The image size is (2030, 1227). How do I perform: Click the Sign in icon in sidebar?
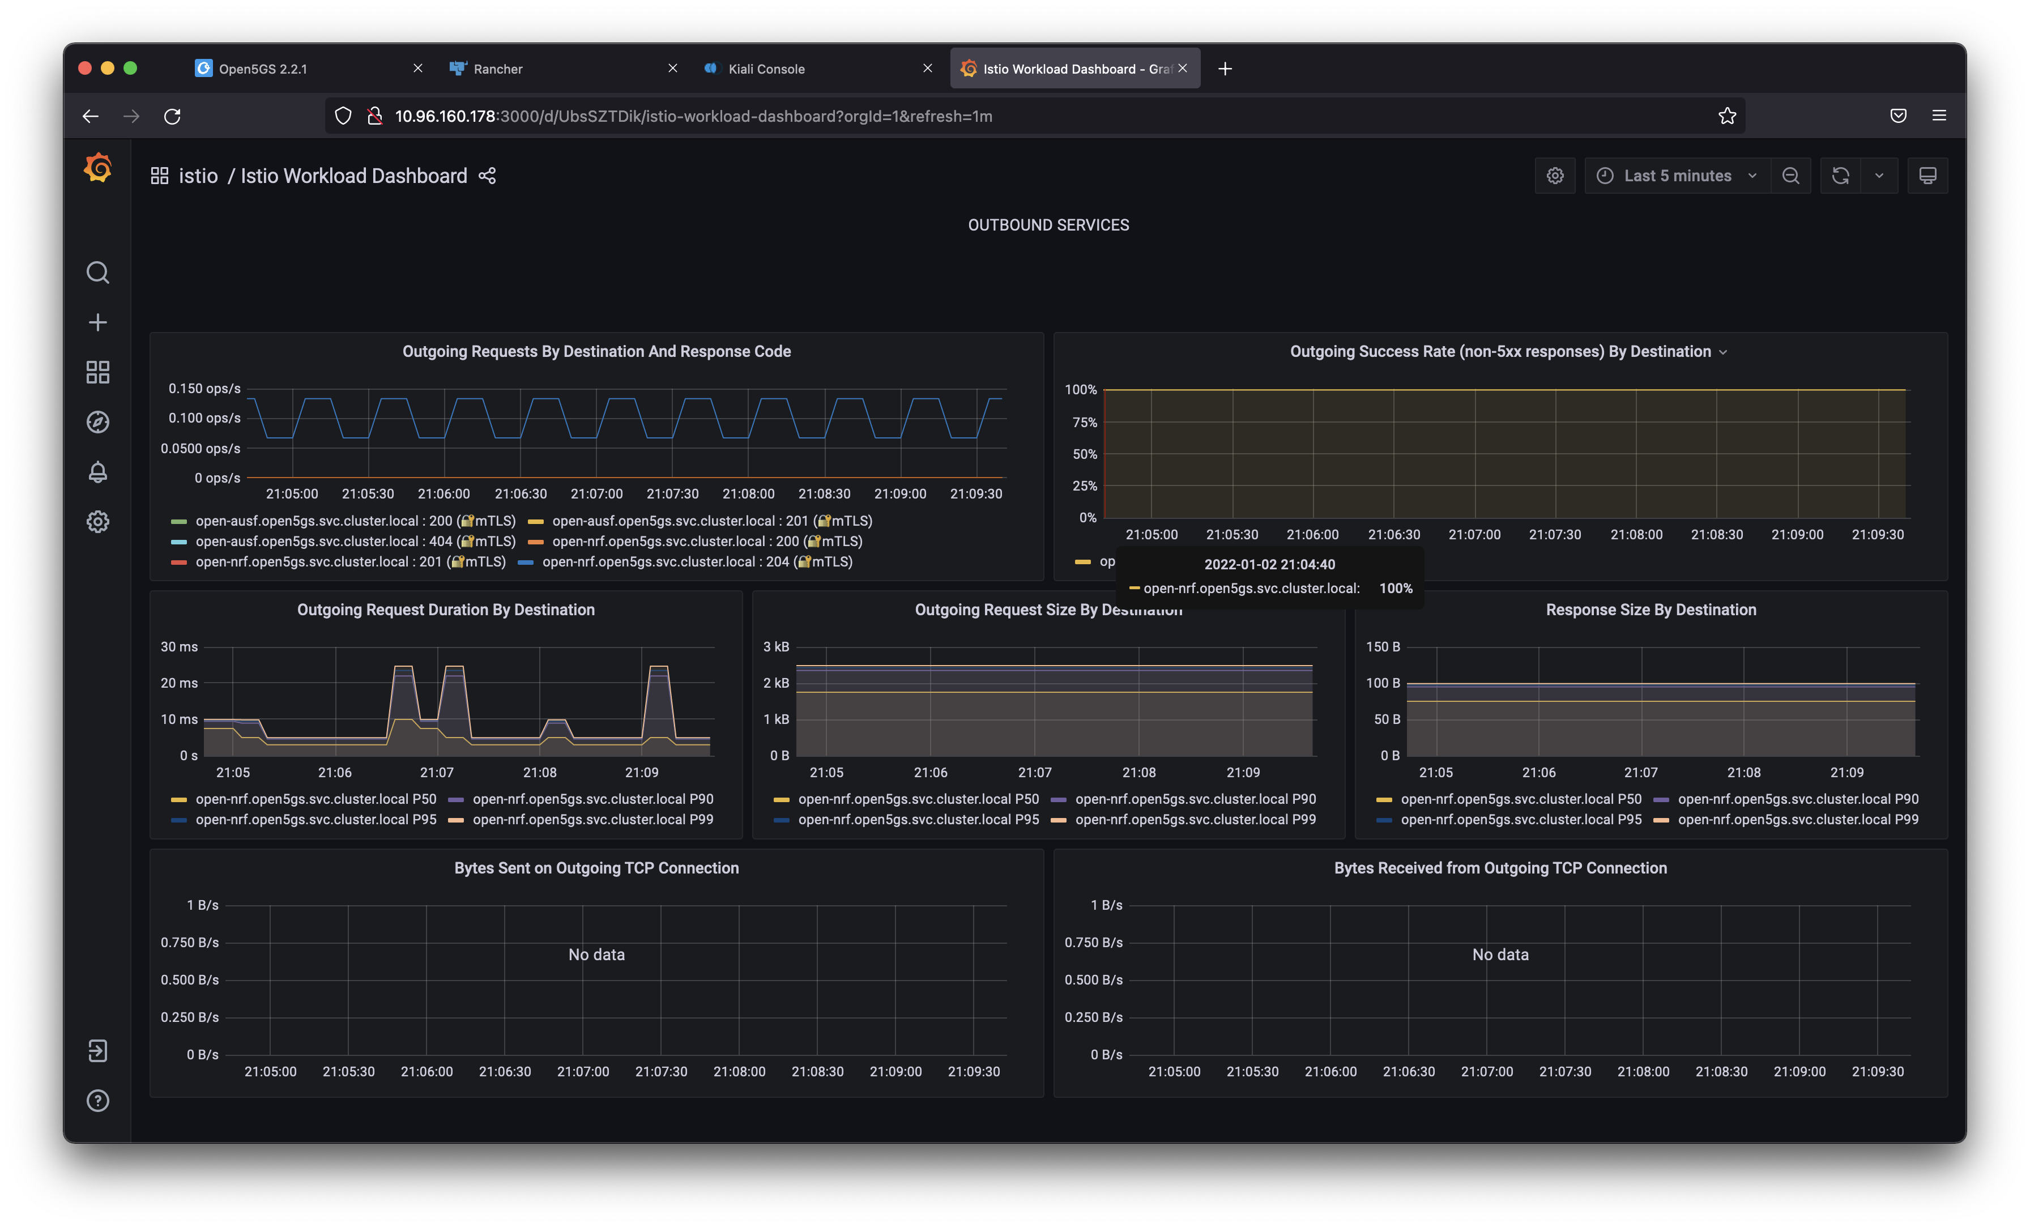coord(98,1051)
